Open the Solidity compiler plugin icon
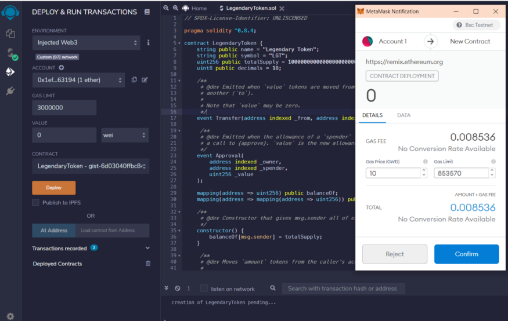Image resolution: width=508 pixels, height=321 pixels. (10, 53)
